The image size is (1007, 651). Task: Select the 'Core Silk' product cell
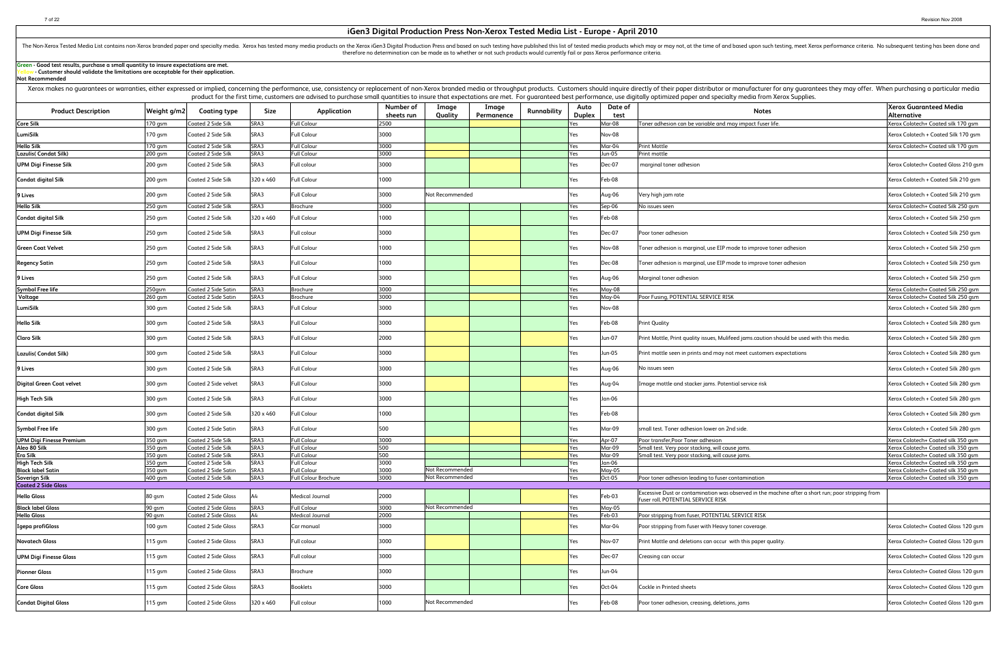point(81,124)
